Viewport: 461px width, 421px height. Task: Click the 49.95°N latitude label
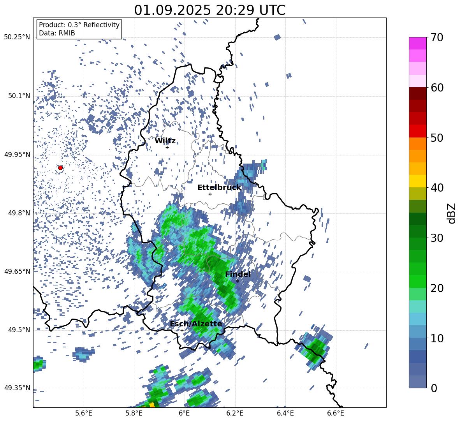[17, 154]
